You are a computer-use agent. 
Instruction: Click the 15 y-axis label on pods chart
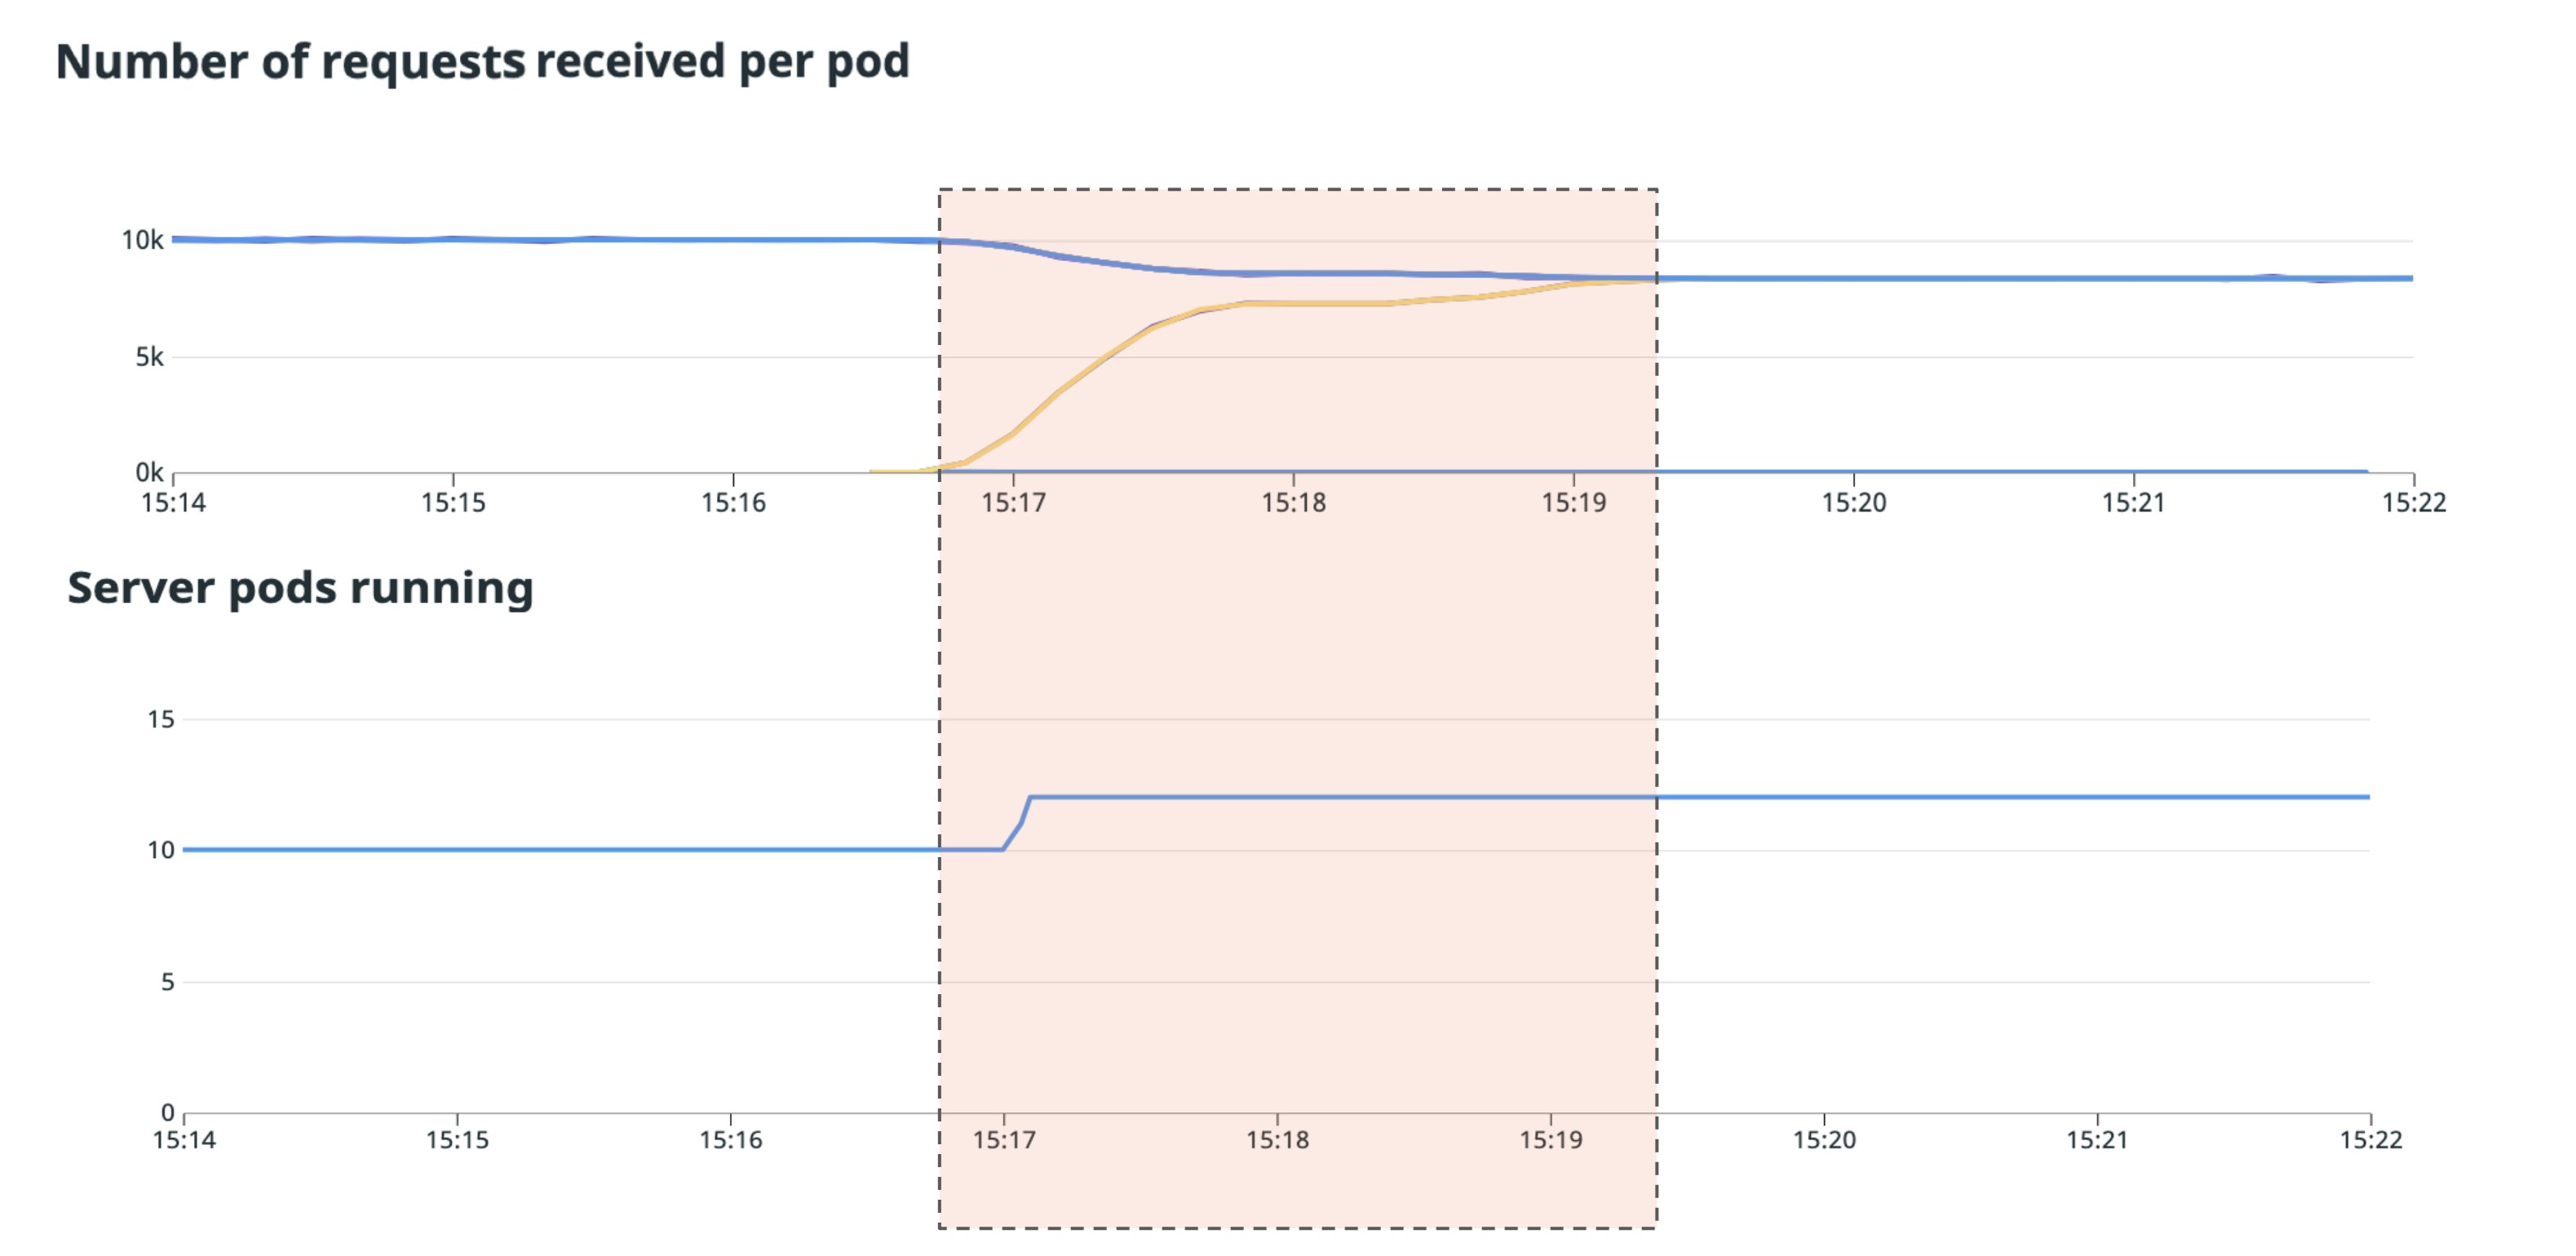coord(160,719)
